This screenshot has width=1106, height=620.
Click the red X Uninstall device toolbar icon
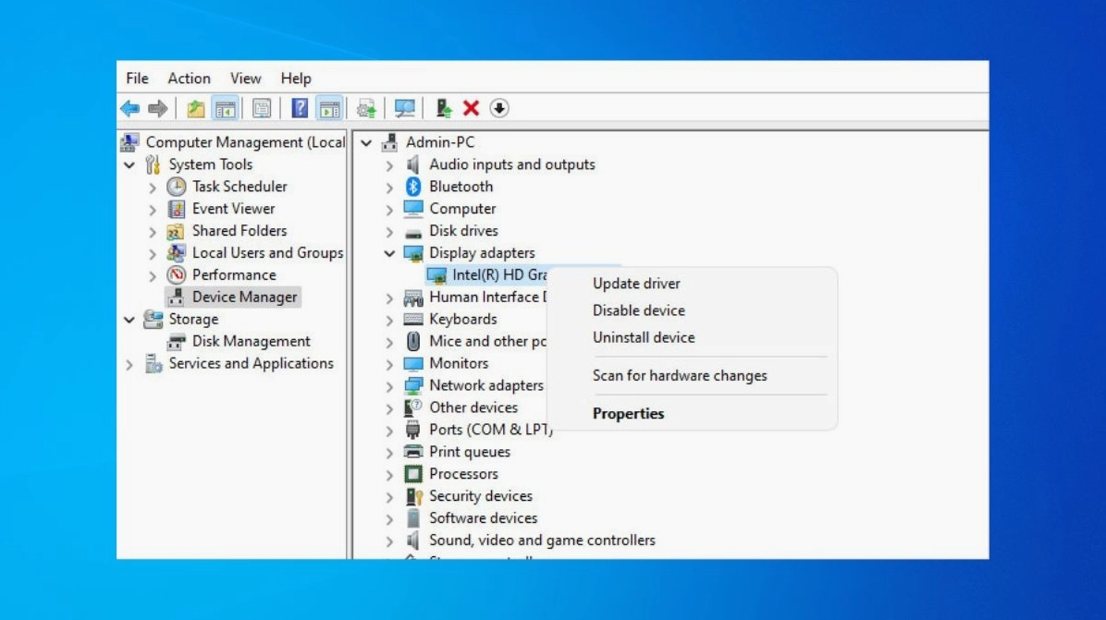coord(472,108)
